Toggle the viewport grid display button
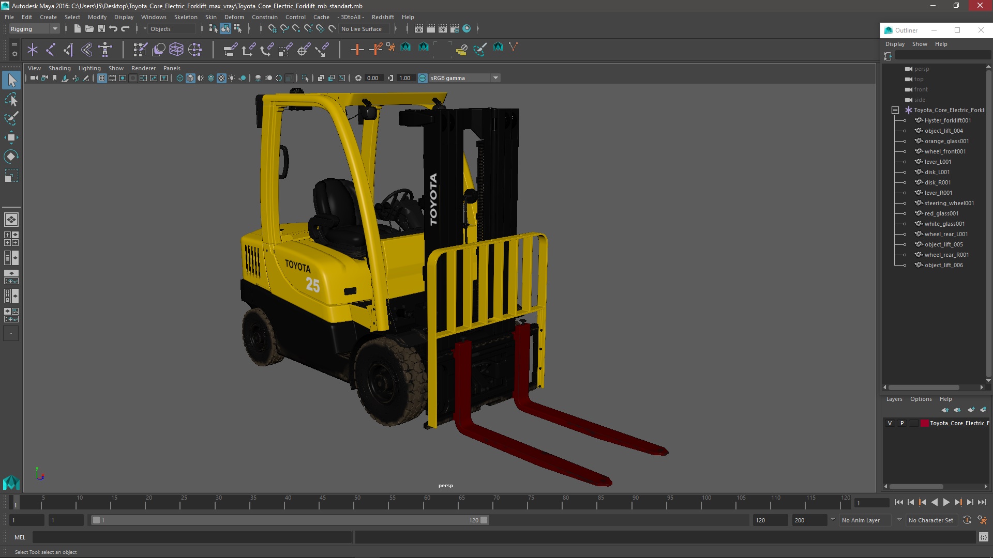The width and height of the screenshot is (993, 558). pyautogui.click(x=102, y=78)
